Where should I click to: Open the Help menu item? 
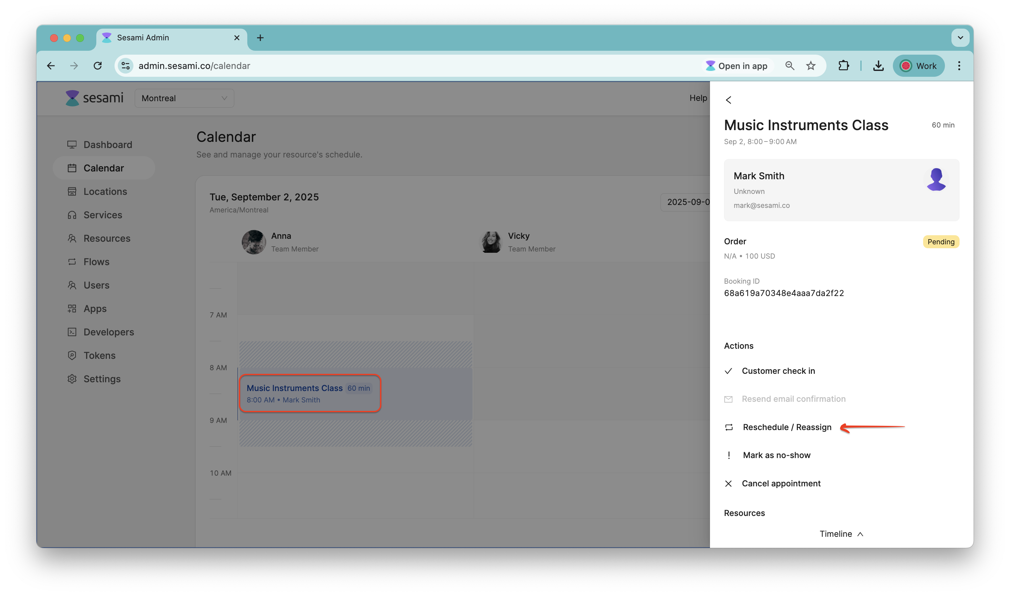698,98
